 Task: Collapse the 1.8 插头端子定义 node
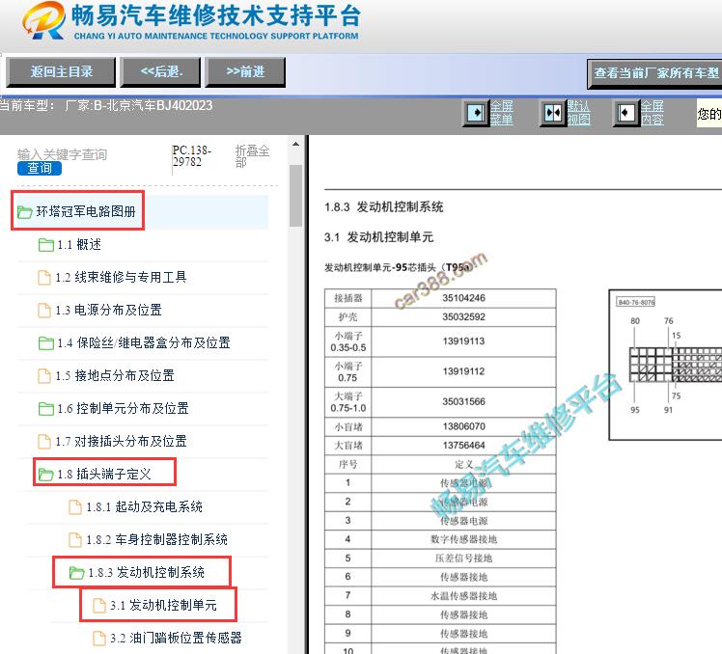point(104,474)
